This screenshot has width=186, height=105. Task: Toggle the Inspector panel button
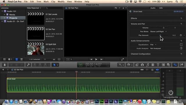(x=175, y=65)
